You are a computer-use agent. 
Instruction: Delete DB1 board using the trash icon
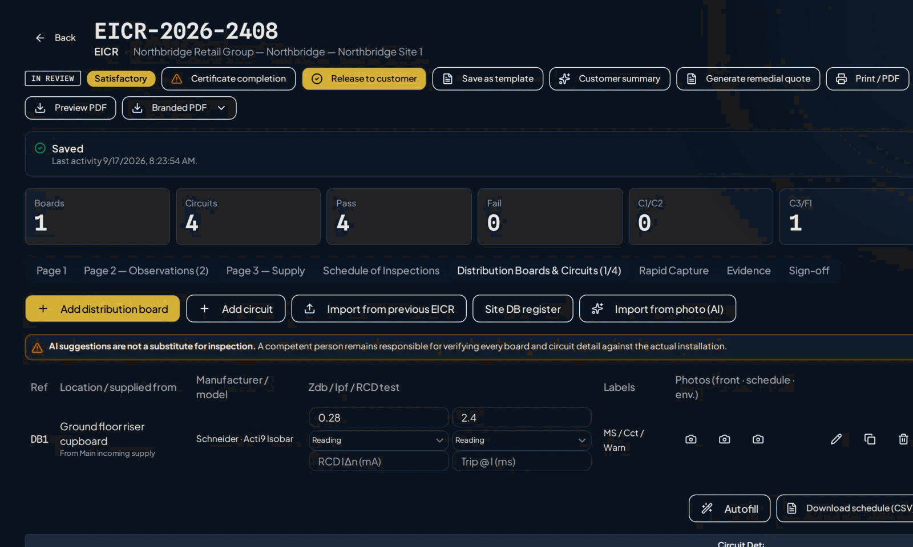tap(903, 439)
